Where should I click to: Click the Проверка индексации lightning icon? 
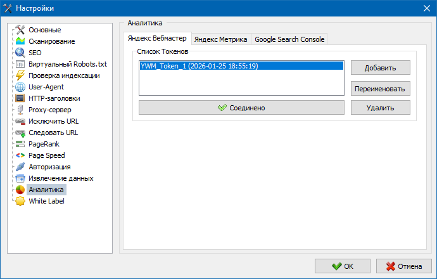[x=20, y=75]
